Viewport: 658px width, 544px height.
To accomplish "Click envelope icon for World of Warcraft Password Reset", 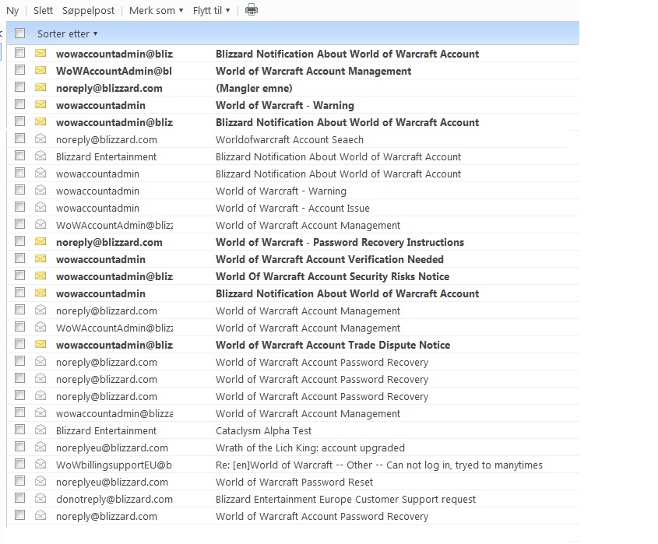I will point(40,481).
